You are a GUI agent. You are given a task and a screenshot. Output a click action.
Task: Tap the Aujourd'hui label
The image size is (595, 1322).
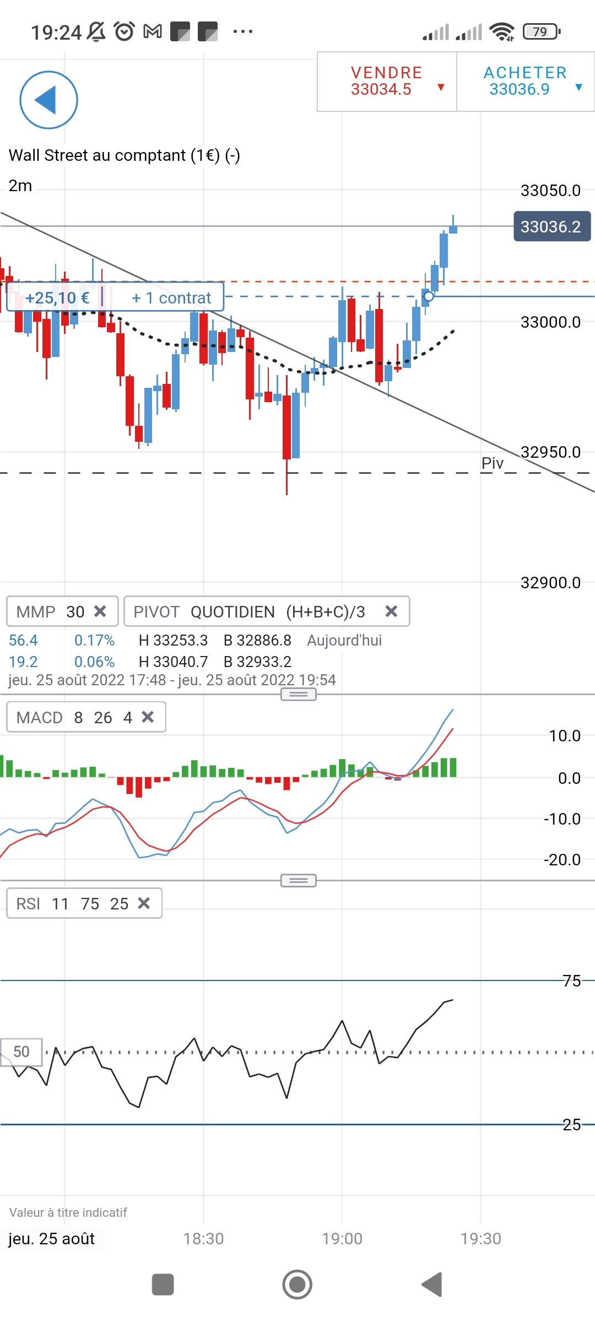coord(344,641)
